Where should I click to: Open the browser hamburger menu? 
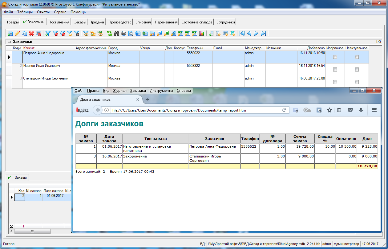tap(374, 110)
